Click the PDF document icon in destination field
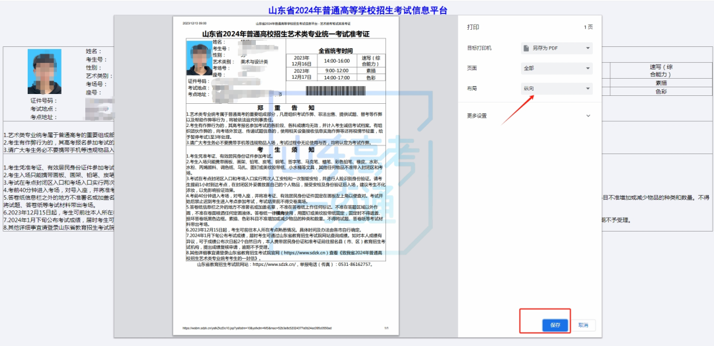Image resolution: width=714 pixels, height=346 pixels. pyautogui.click(x=526, y=48)
